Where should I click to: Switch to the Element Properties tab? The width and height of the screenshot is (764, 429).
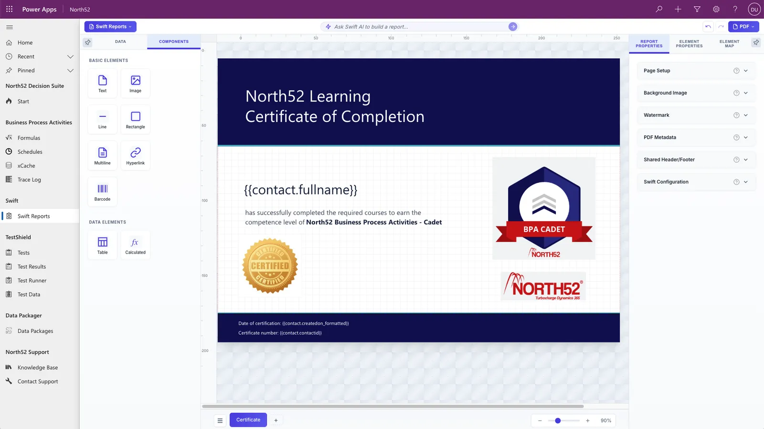click(689, 44)
